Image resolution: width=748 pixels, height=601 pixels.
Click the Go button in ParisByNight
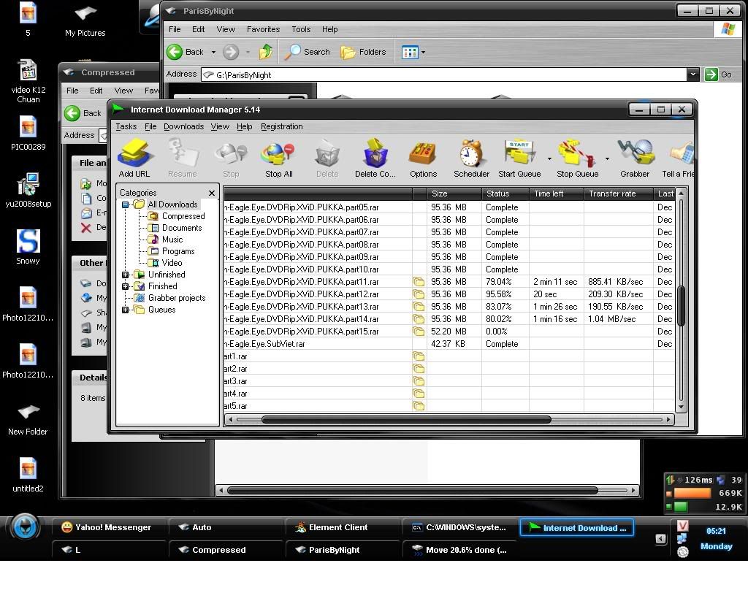click(x=720, y=74)
